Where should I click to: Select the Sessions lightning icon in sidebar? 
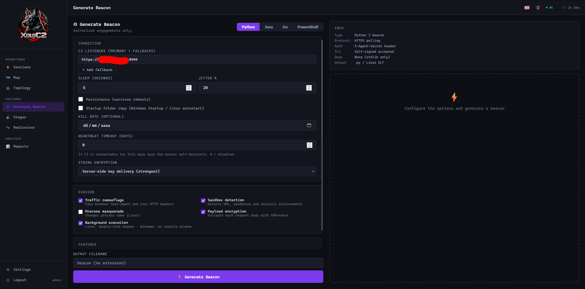click(x=8, y=67)
